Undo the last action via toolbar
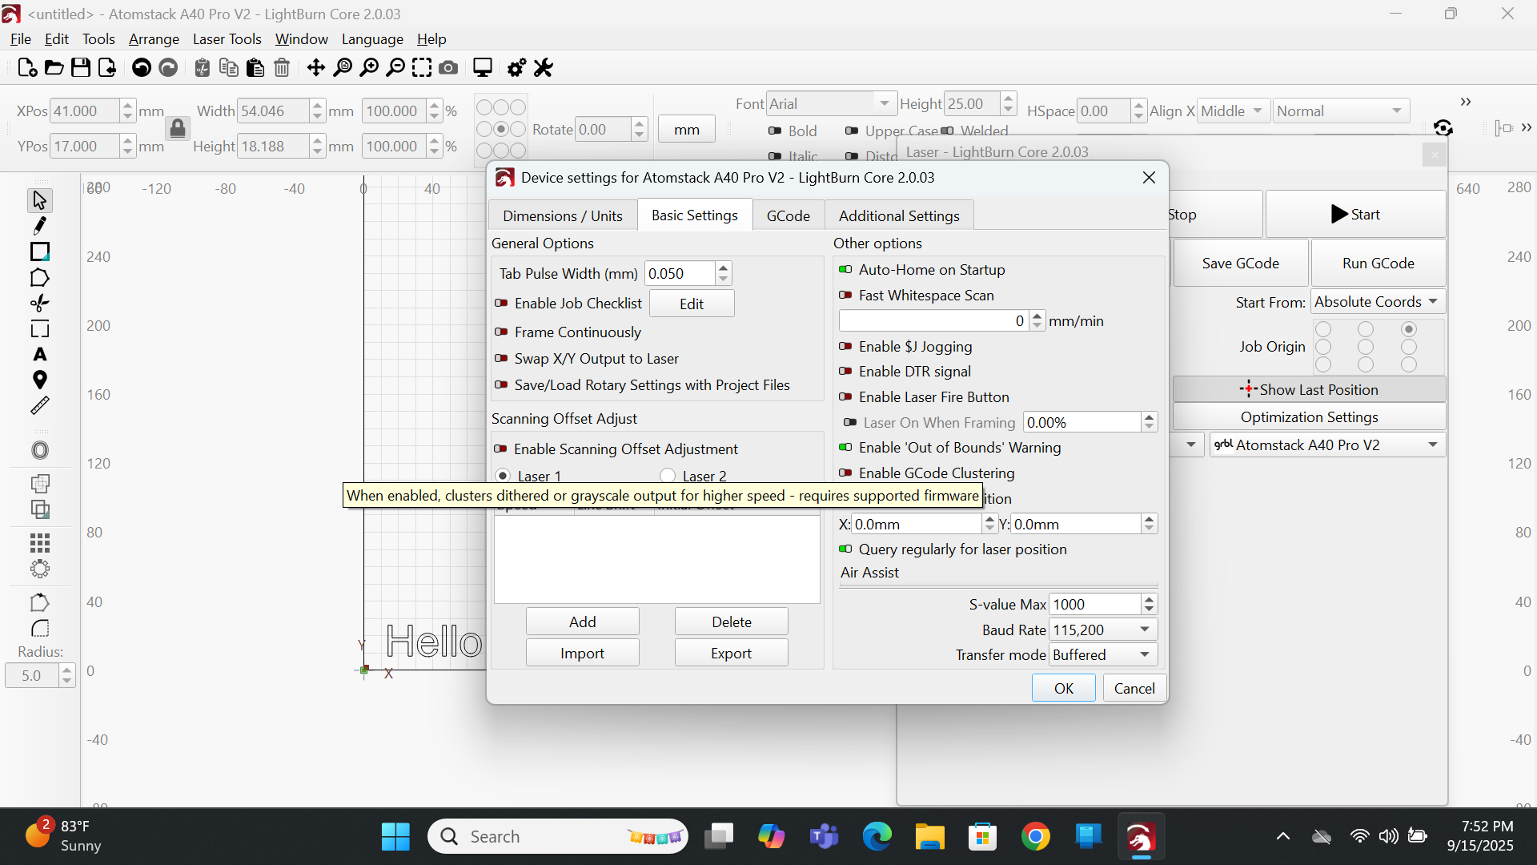The image size is (1537, 865). pos(142,68)
